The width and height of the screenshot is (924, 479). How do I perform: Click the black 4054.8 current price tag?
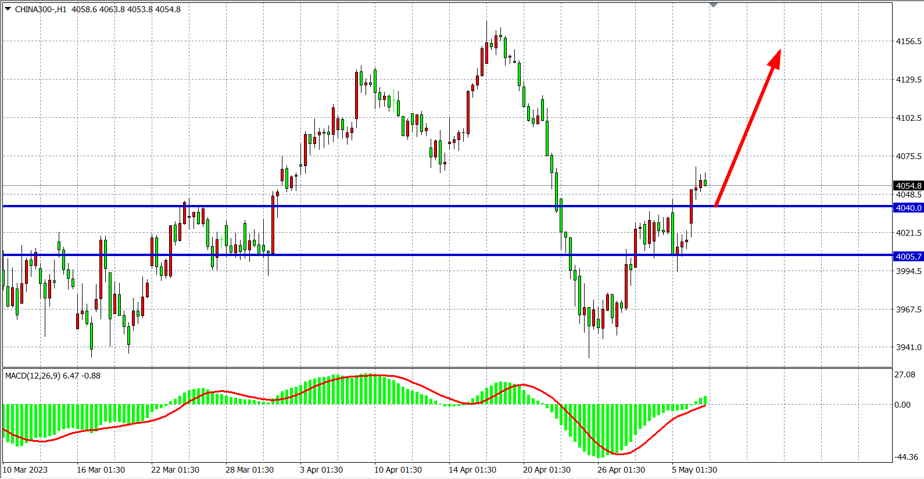908,186
